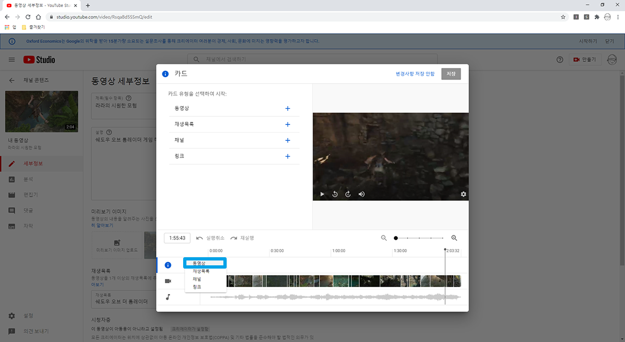Click the 만들기 create button

tap(585, 59)
